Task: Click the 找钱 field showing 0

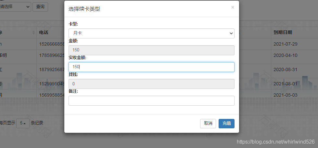Action: coord(151,84)
